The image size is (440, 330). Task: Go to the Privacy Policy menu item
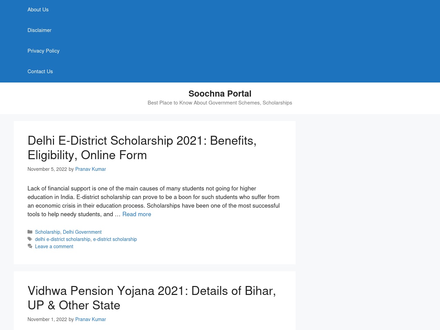43,51
